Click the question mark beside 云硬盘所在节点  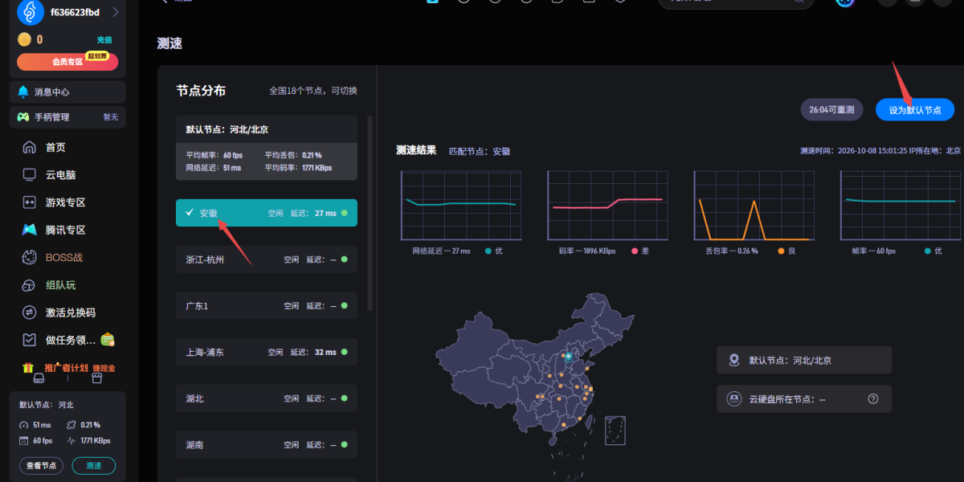[873, 398]
